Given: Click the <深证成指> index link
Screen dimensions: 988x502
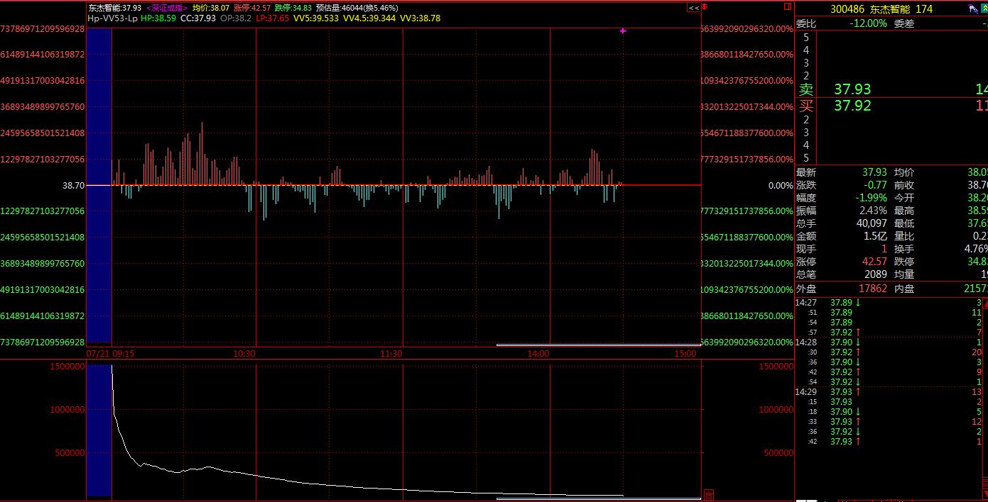Looking at the screenshot, I should 168,8.
